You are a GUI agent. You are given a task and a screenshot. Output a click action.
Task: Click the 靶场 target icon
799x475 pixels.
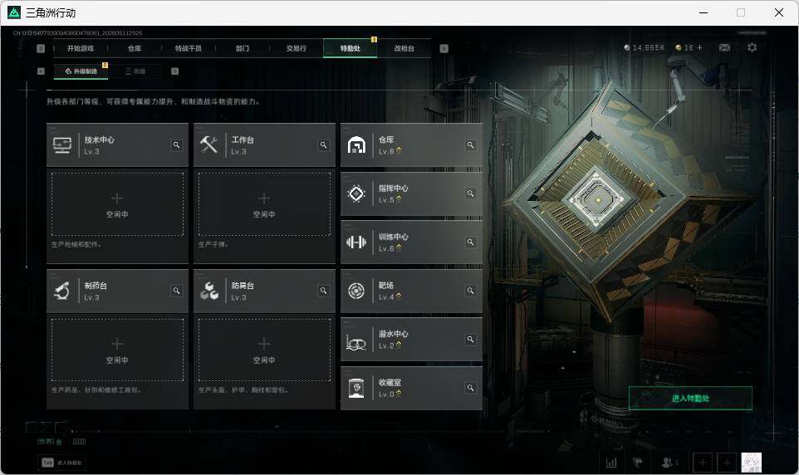356,291
